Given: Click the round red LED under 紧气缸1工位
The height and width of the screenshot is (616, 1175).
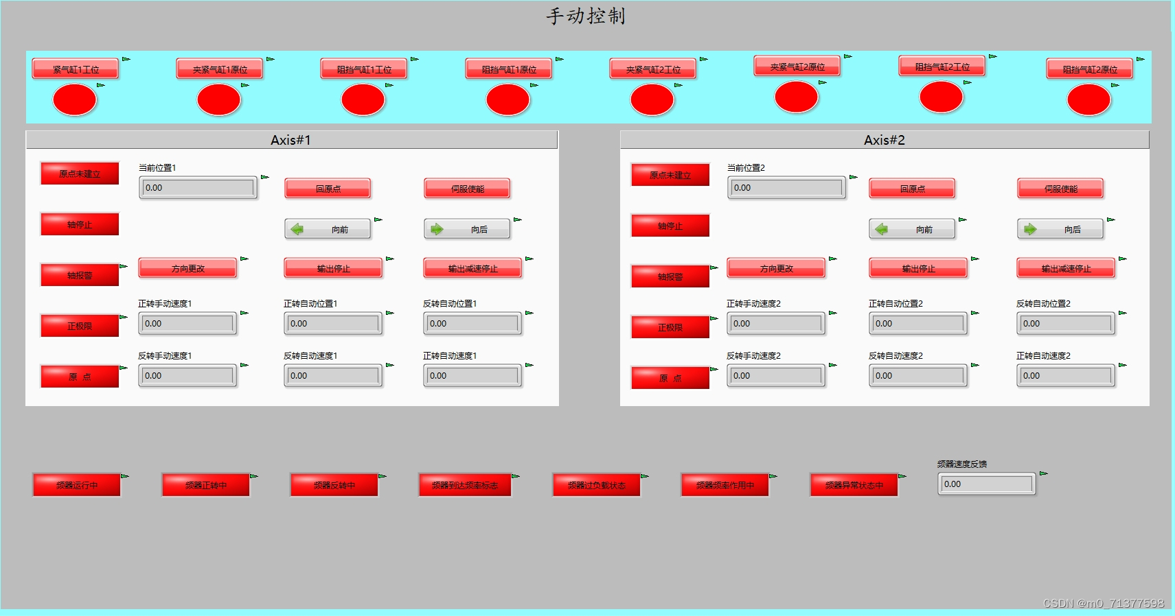Looking at the screenshot, I should pos(75,100).
